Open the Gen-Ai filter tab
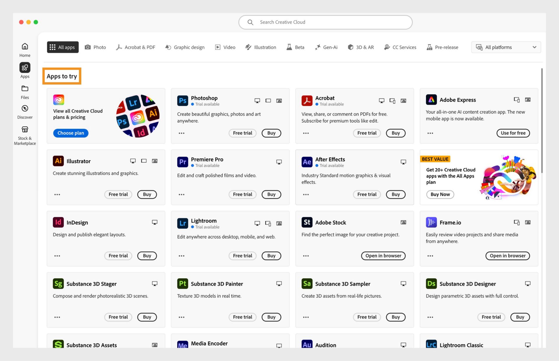The image size is (559, 361). tap(326, 47)
